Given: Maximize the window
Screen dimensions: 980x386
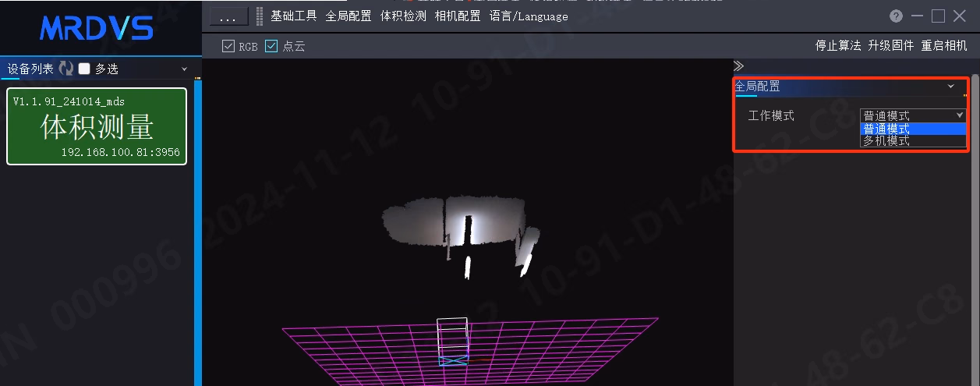Looking at the screenshot, I should [x=939, y=16].
